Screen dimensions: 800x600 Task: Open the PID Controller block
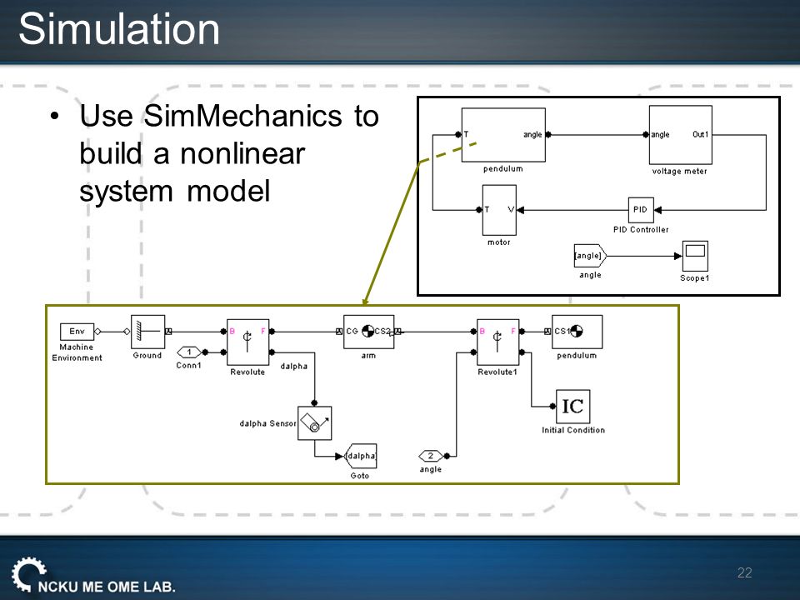(641, 210)
